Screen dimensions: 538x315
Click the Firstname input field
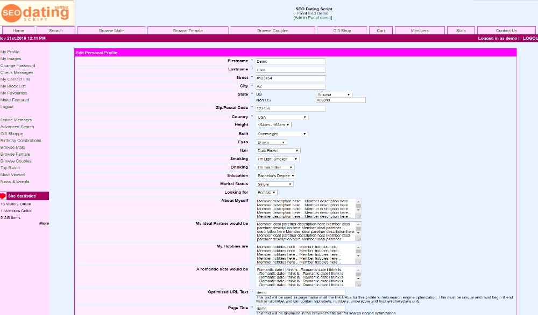[x=291, y=61]
